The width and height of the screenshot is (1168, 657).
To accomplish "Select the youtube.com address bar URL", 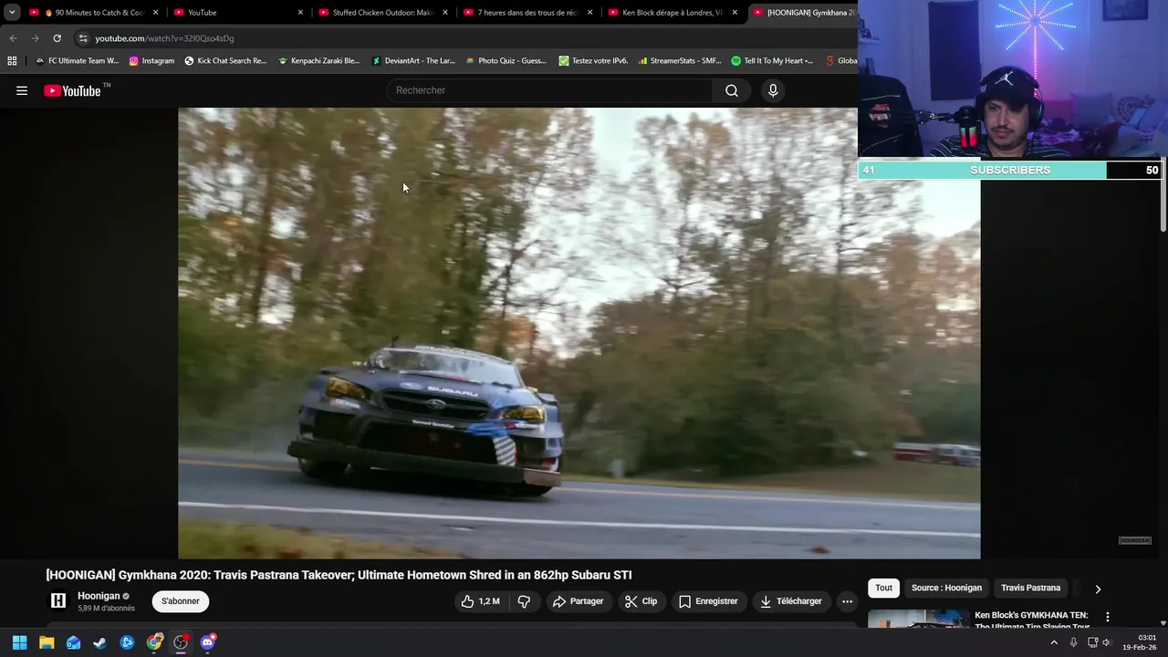I will (164, 38).
